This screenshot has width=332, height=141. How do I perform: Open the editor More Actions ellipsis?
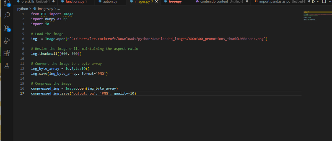click(x=330, y=2)
